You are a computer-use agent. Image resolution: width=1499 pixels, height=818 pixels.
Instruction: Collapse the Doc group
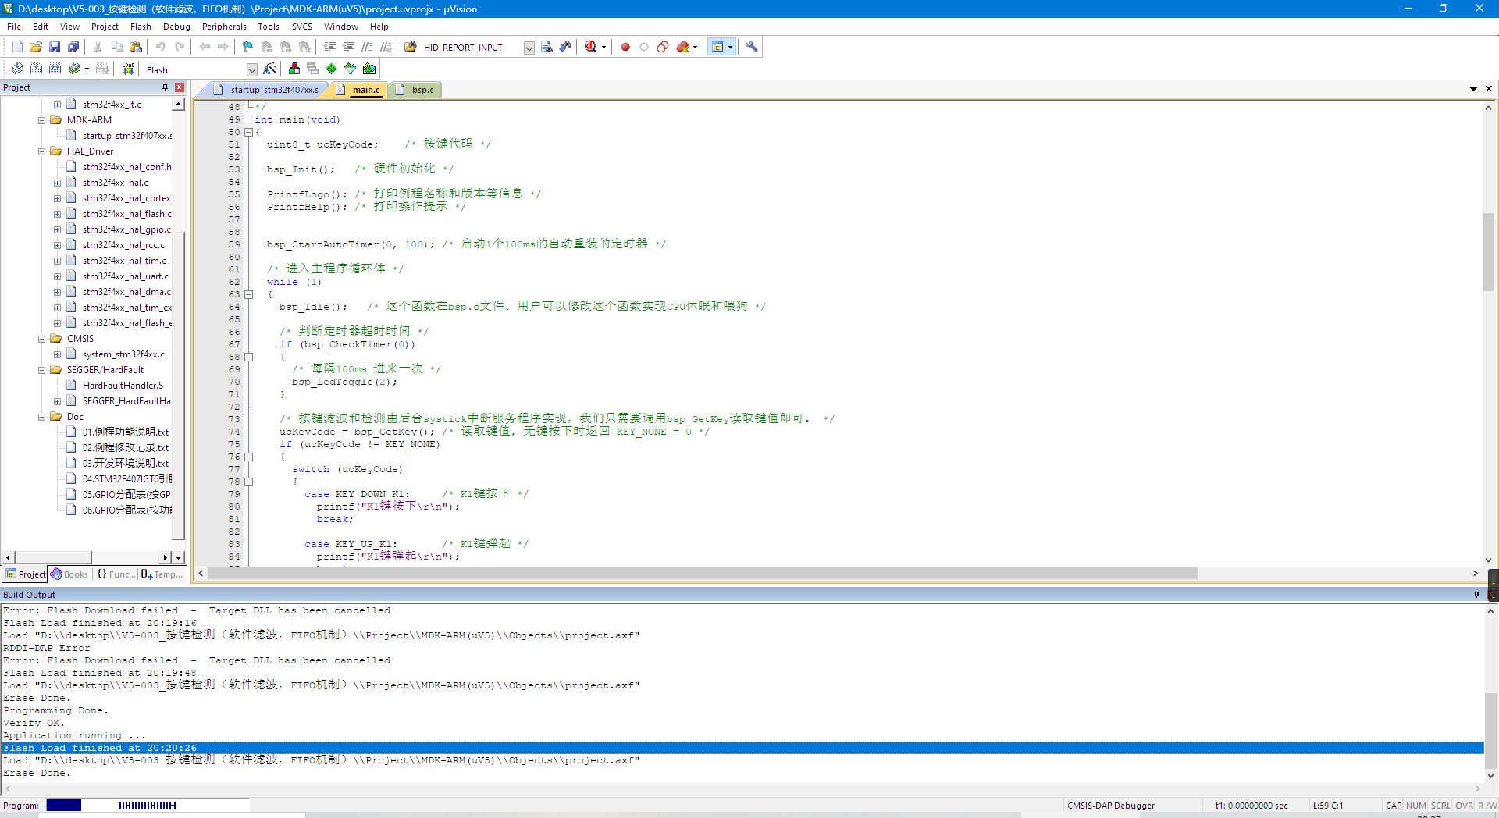pos(42,417)
